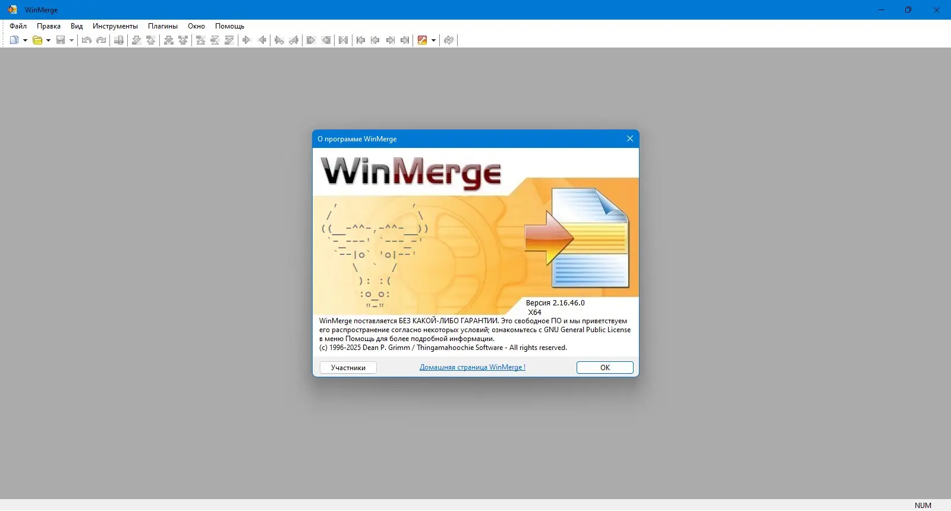This screenshot has height=511, width=951.
Task: Click the WinMerge logo banner image
Action: [x=411, y=172]
